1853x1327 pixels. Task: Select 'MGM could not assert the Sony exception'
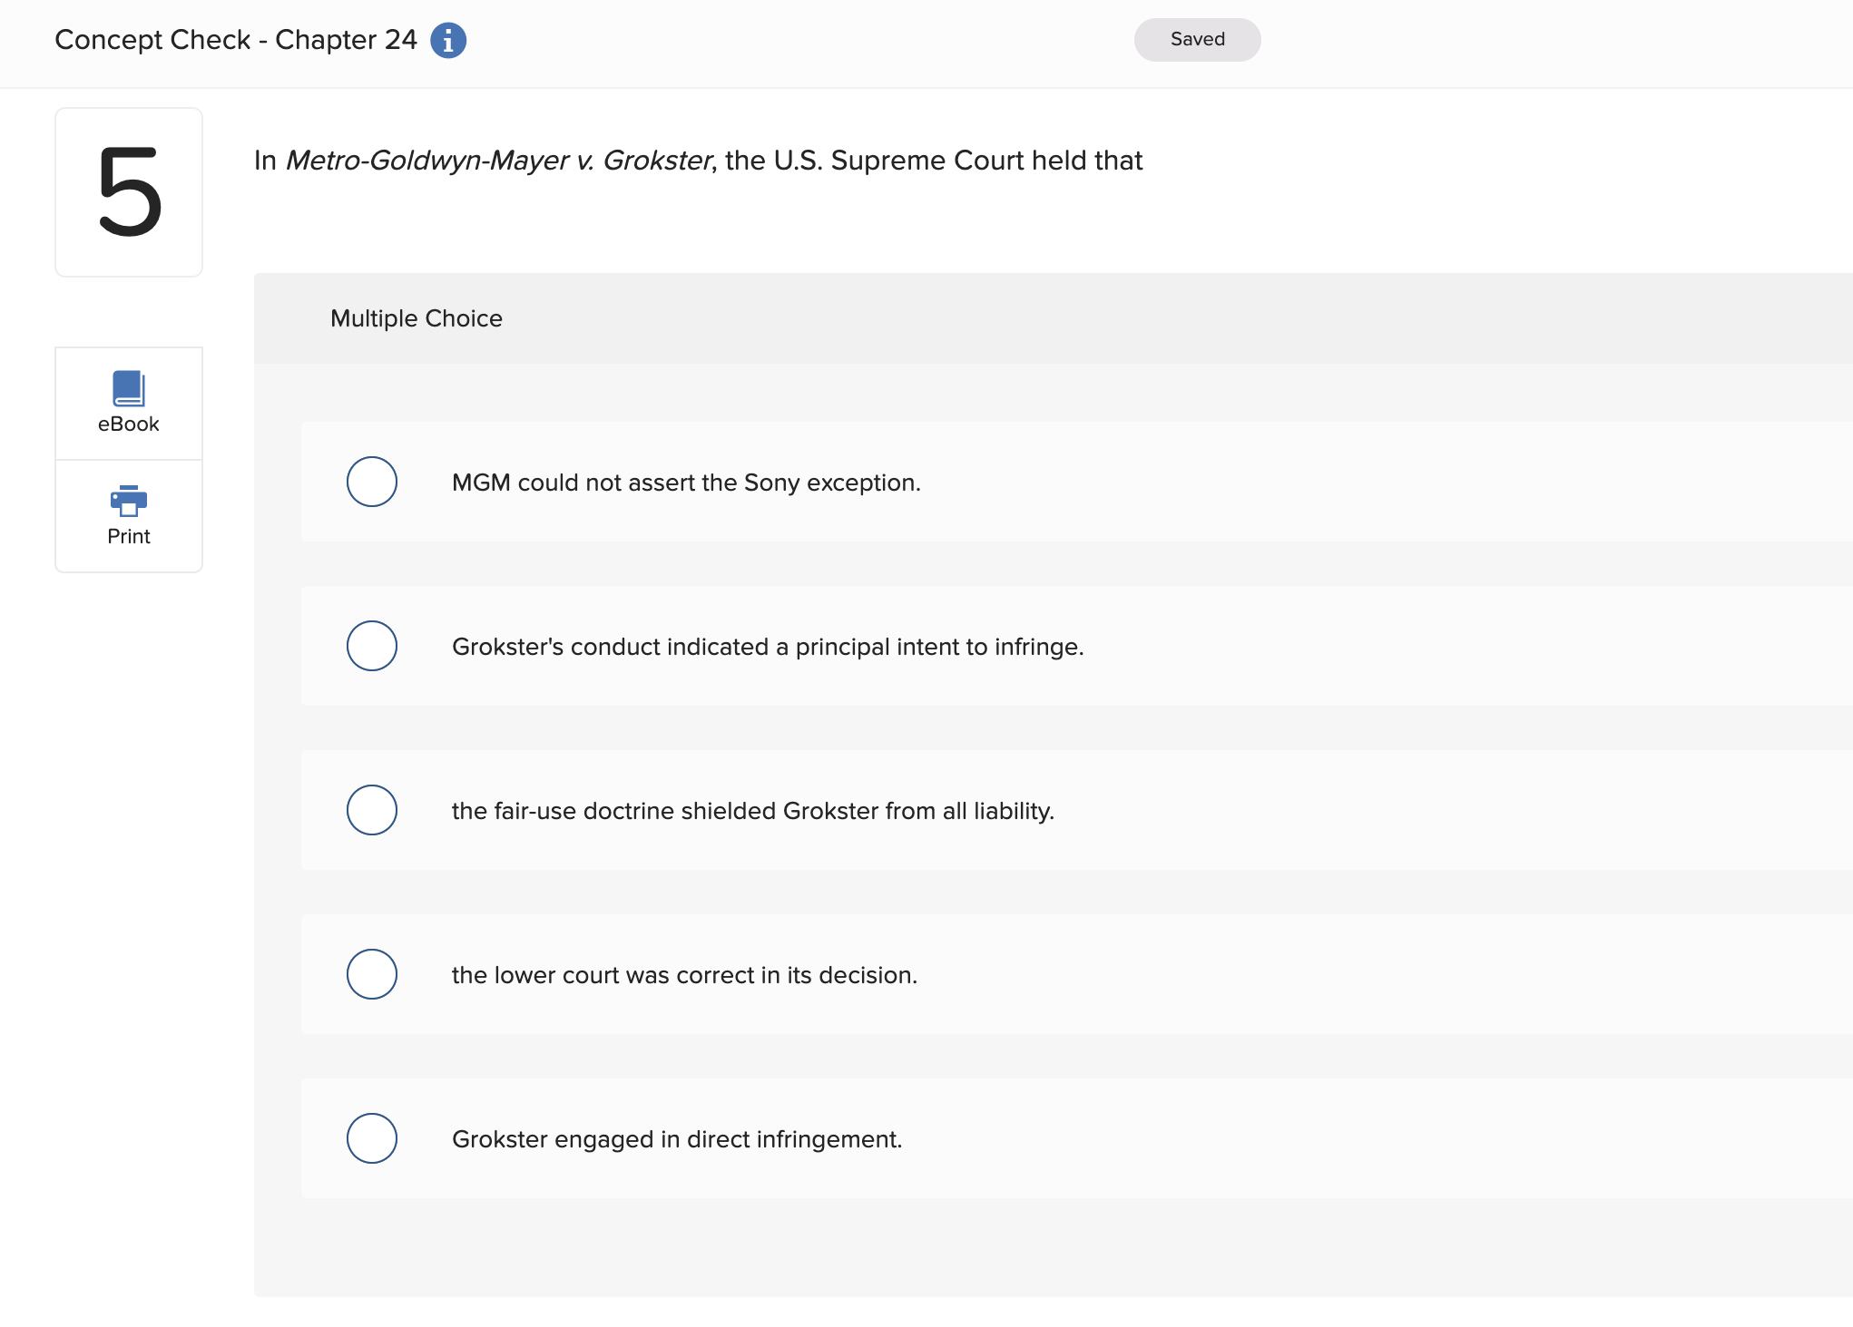(372, 482)
